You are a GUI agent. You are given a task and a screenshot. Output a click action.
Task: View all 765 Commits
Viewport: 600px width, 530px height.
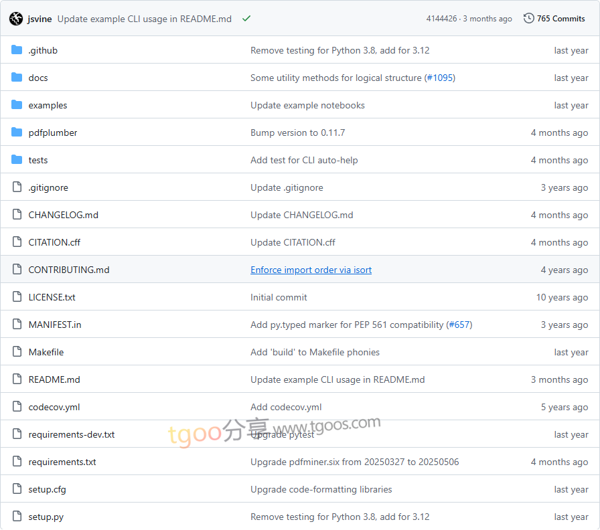tap(560, 19)
